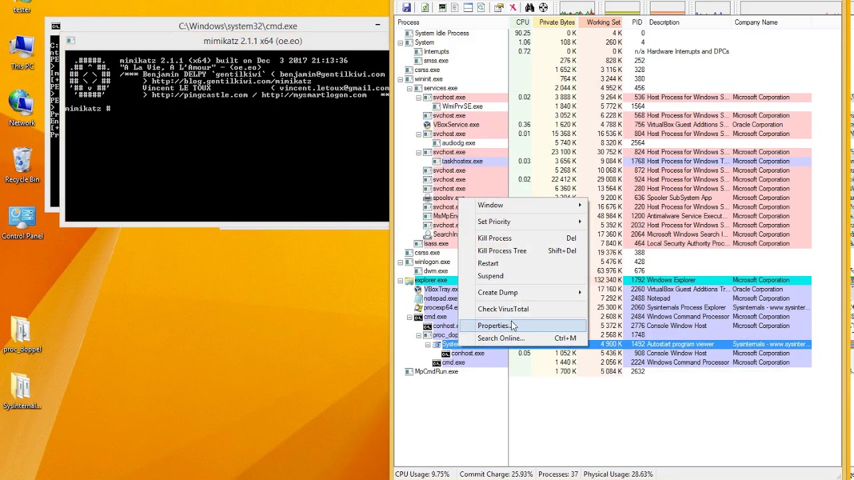Open the This PC desktop icon

coord(22,53)
